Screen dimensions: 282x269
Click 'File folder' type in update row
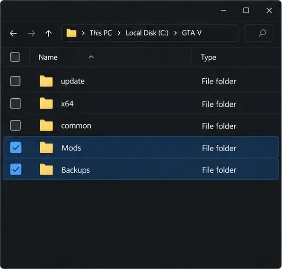[x=219, y=81]
